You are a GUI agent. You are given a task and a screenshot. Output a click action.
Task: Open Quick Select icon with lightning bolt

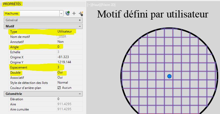pos(81,13)
